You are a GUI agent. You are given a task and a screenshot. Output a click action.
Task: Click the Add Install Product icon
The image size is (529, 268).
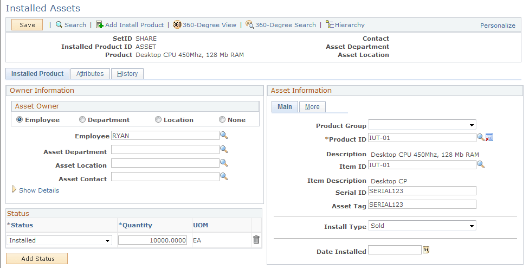point(100,24)
